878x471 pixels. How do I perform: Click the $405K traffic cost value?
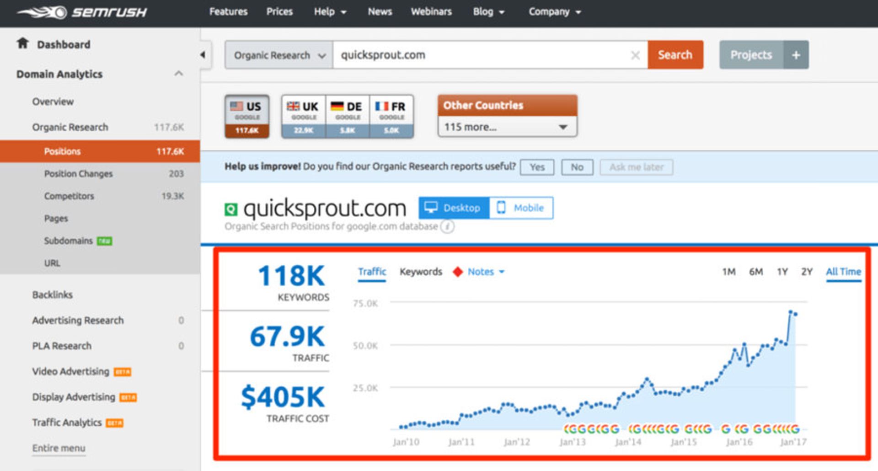click(283, 397)
